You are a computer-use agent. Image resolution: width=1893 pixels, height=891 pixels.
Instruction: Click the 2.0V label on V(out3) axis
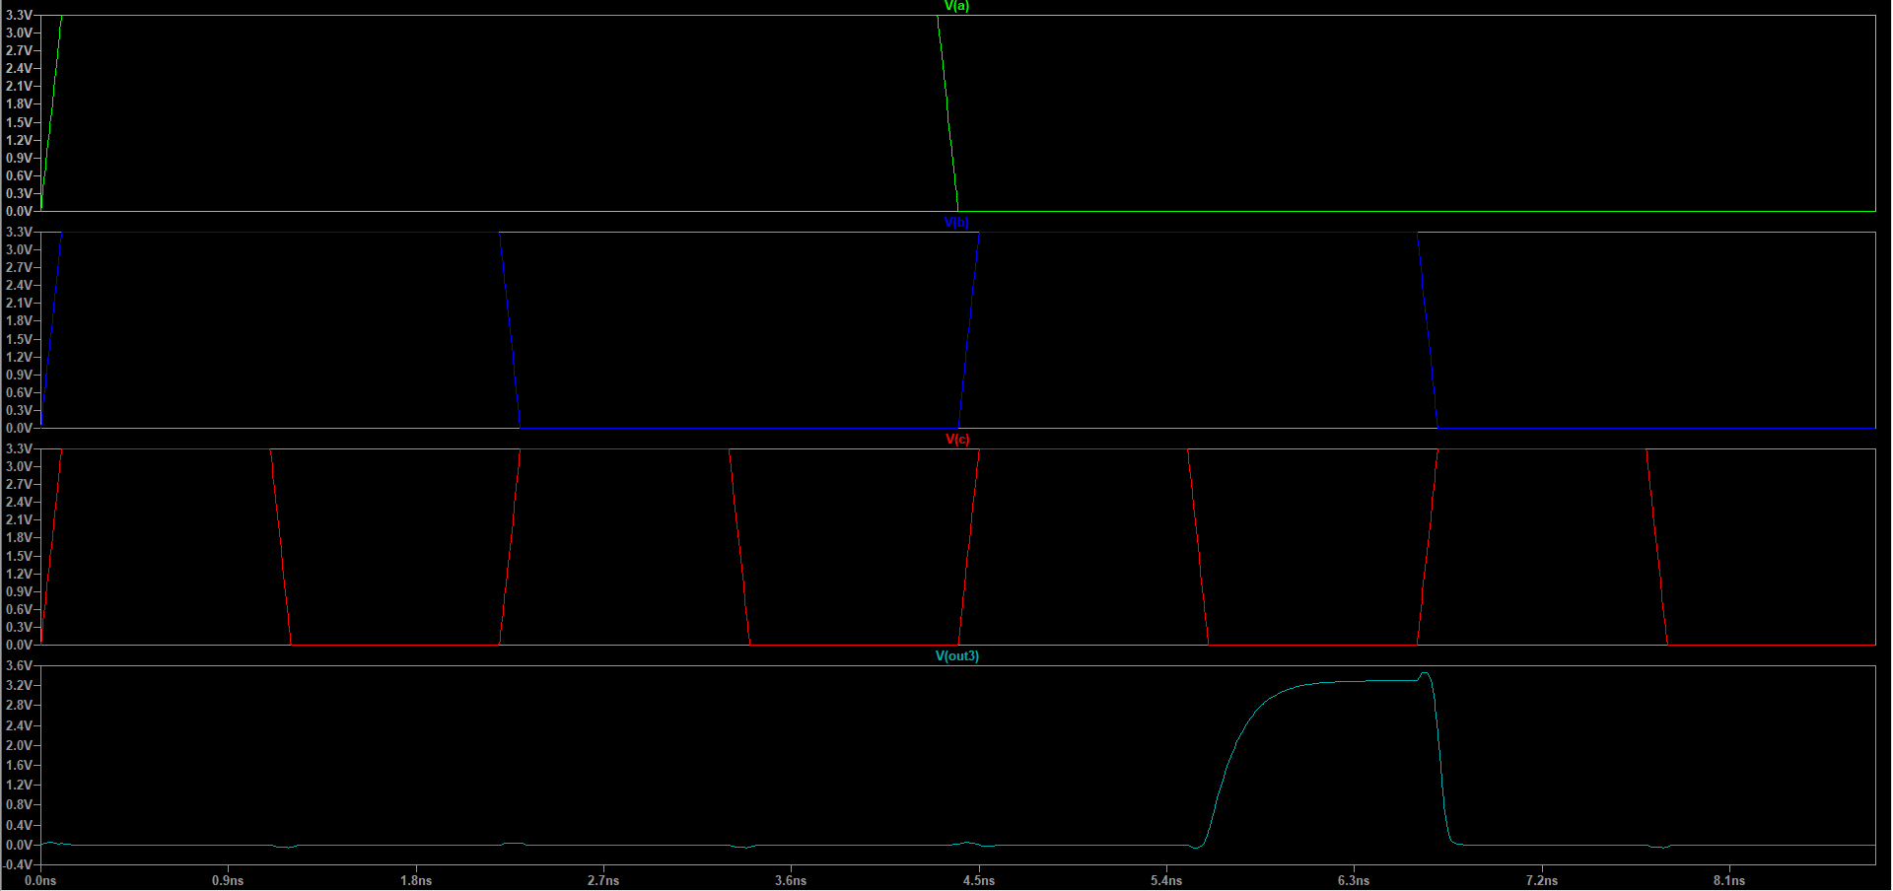point(19,745)
